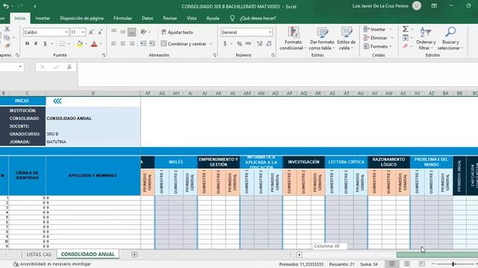This screenshot has width=478, height=268.
Task: Apply percent style % icon
Action: click(x=239, y=44)
